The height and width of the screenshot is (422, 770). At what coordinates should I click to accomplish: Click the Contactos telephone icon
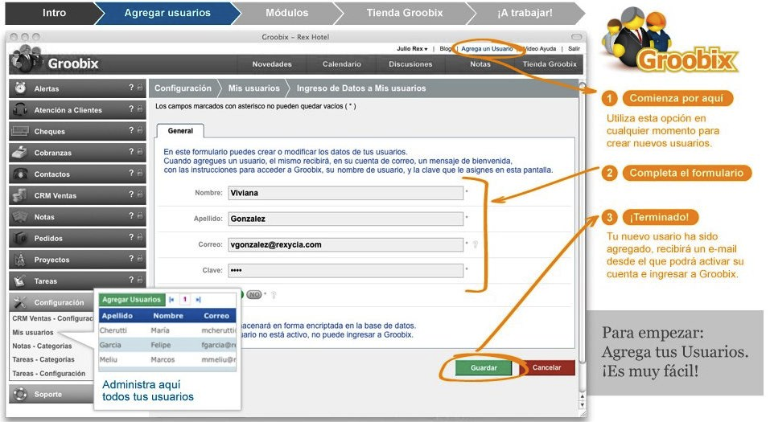pos(20,174)
